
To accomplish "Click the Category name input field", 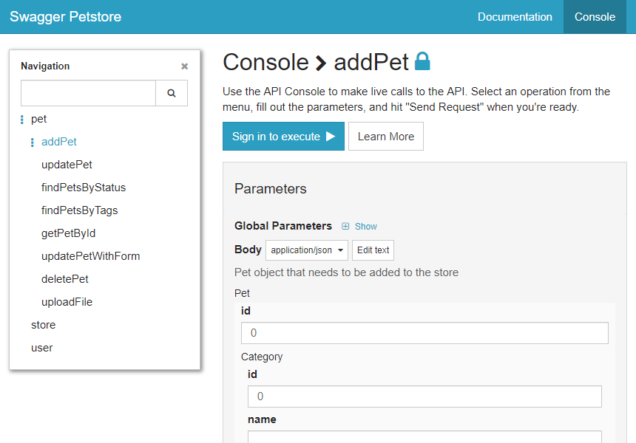I will point(424,437).
